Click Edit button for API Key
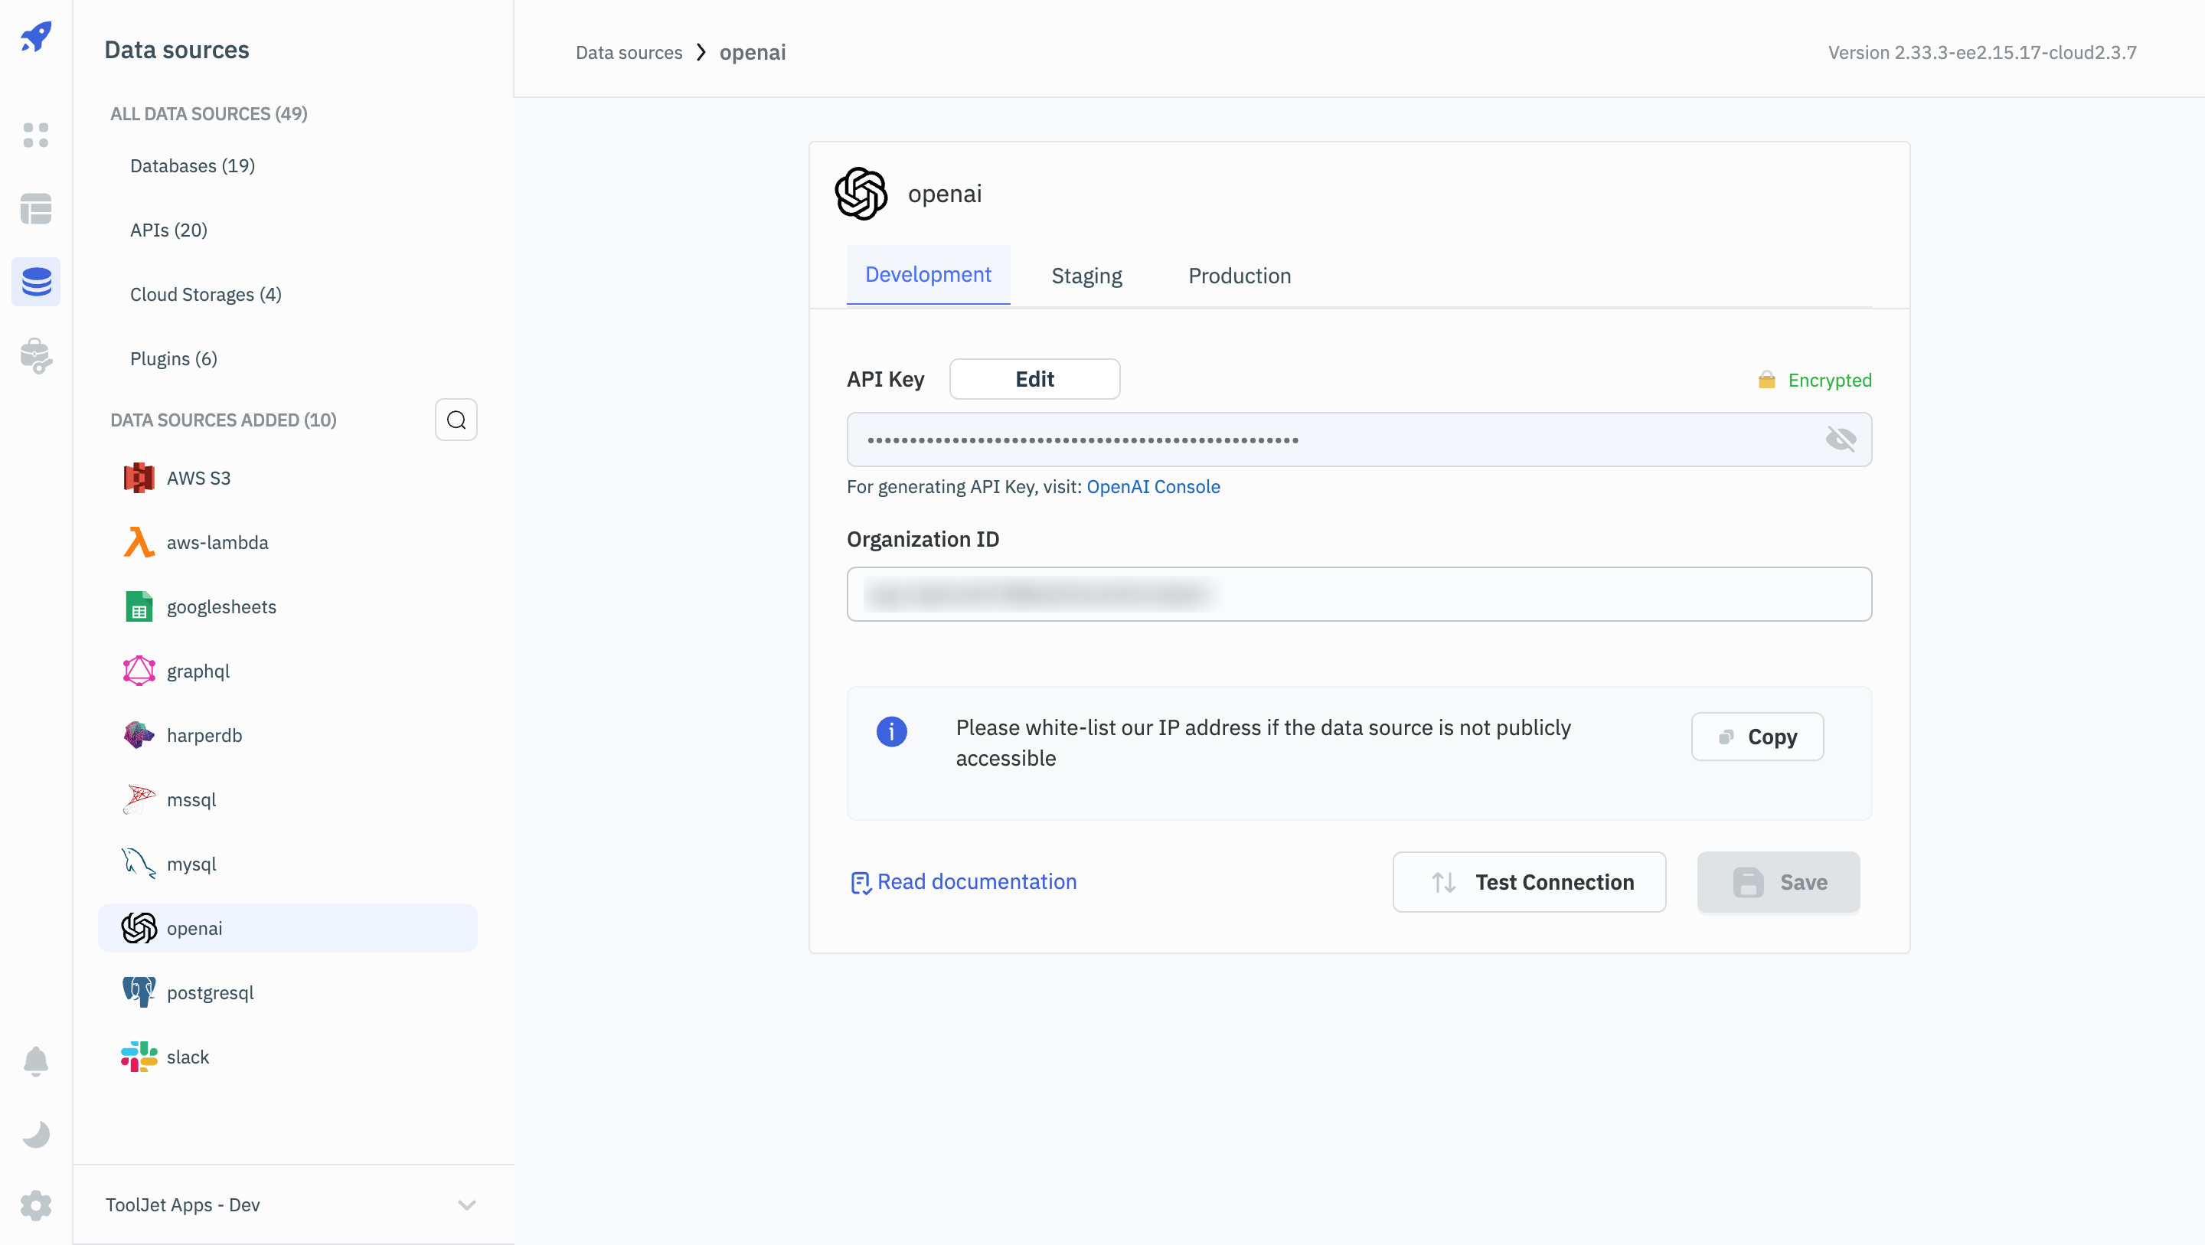2205x1245 pixels. (x=1035, y=379)
